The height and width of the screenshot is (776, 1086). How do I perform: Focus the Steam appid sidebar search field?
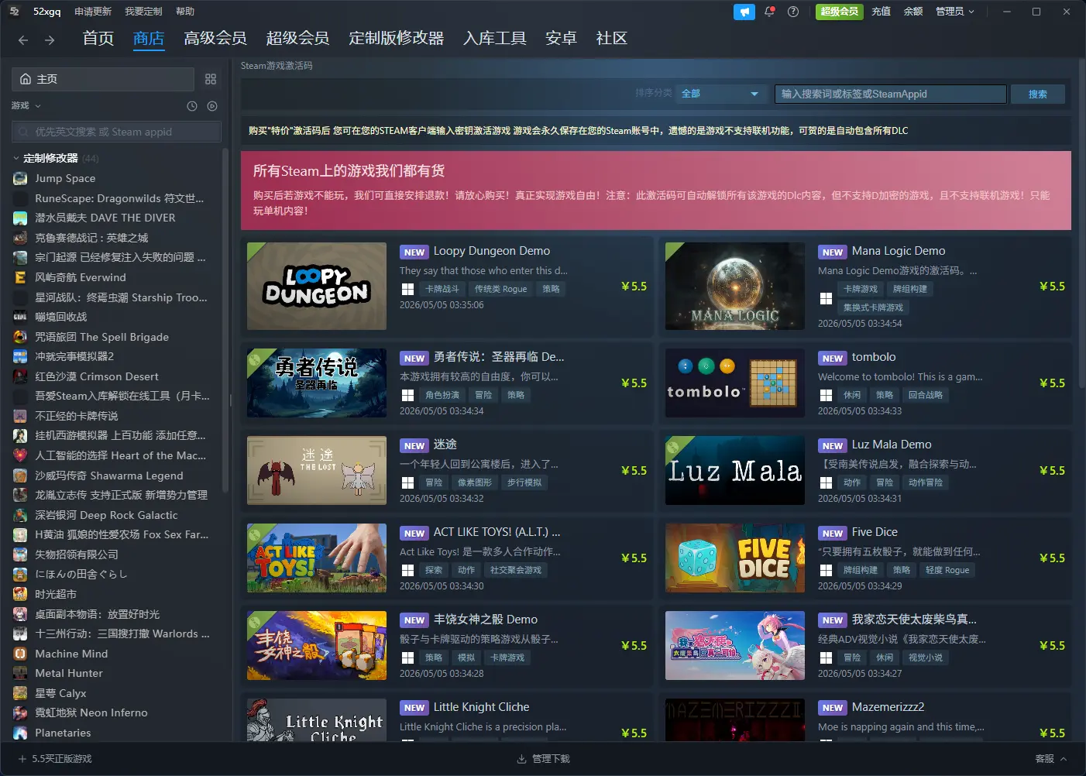116,132
